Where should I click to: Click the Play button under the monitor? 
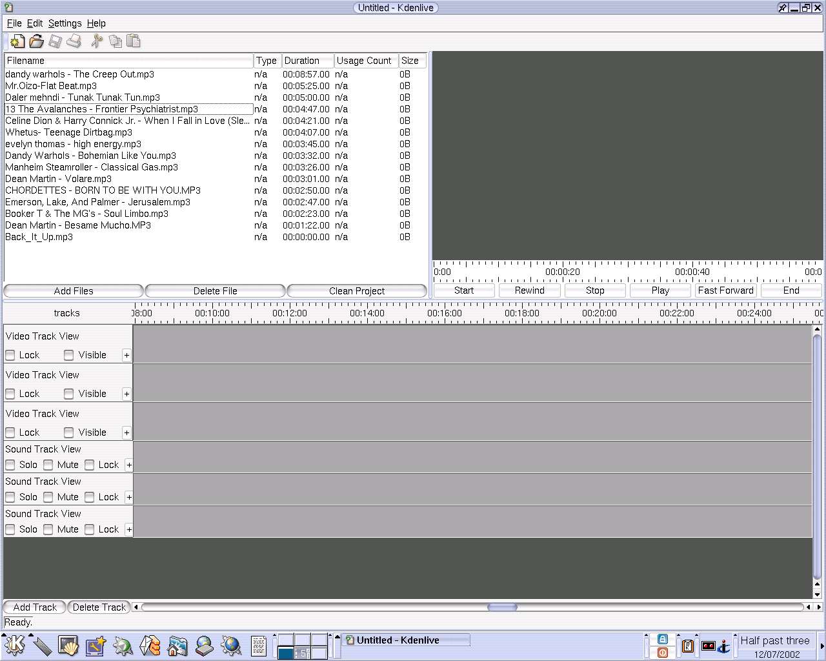[660, 290]
